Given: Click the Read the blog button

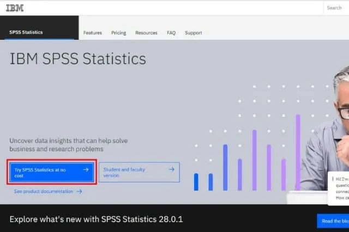Looking at the screenshot, I should pos(333,221).
